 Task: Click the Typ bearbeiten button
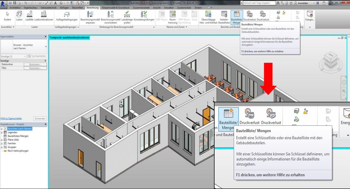pyautogui.click(x=36, y=56)
